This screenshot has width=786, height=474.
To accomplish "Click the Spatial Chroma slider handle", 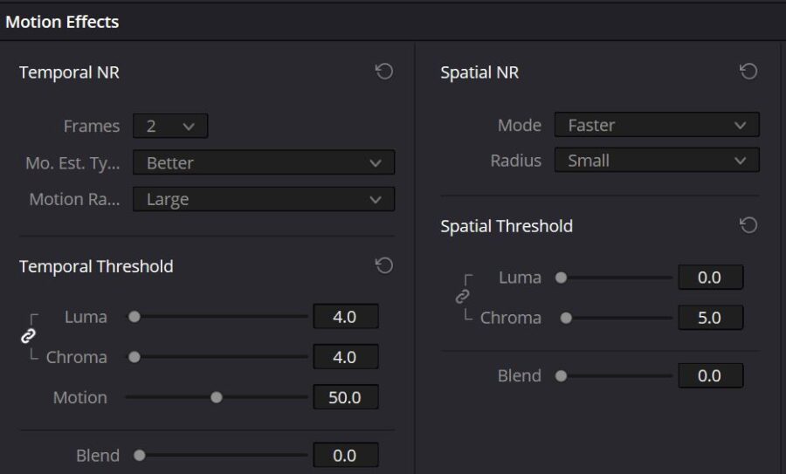I will tap(566, 319).
